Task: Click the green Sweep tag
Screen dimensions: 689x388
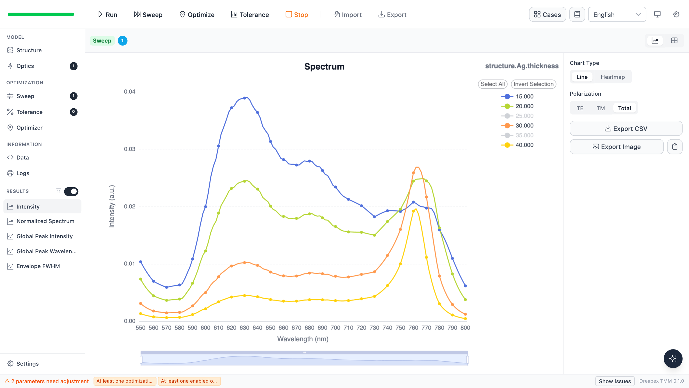Action: (x=102, y=41)
